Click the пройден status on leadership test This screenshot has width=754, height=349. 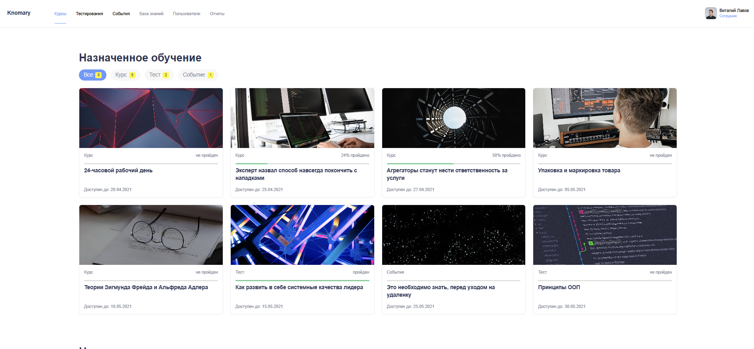[x=361, y=272]
